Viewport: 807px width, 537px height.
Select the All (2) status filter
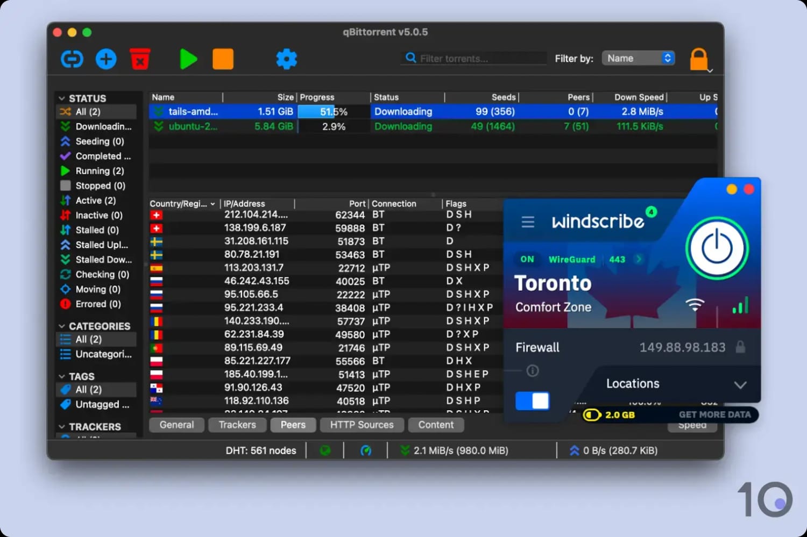(x=96, y=112)
